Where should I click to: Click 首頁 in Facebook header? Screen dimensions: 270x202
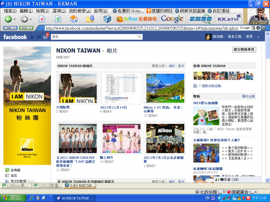(249, 37)
